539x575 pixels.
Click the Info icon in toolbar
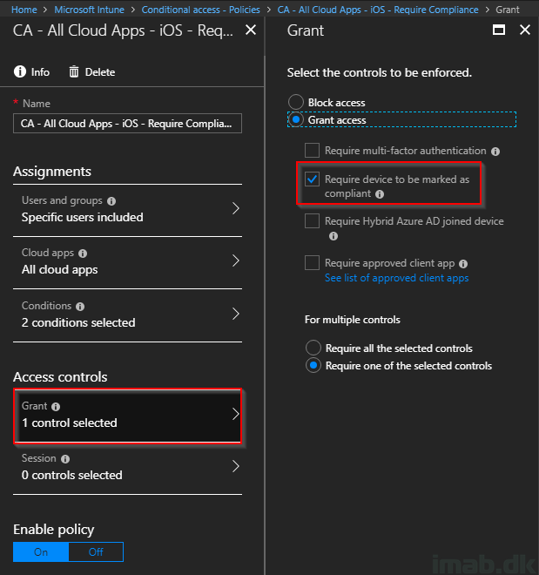coord(20,71)
